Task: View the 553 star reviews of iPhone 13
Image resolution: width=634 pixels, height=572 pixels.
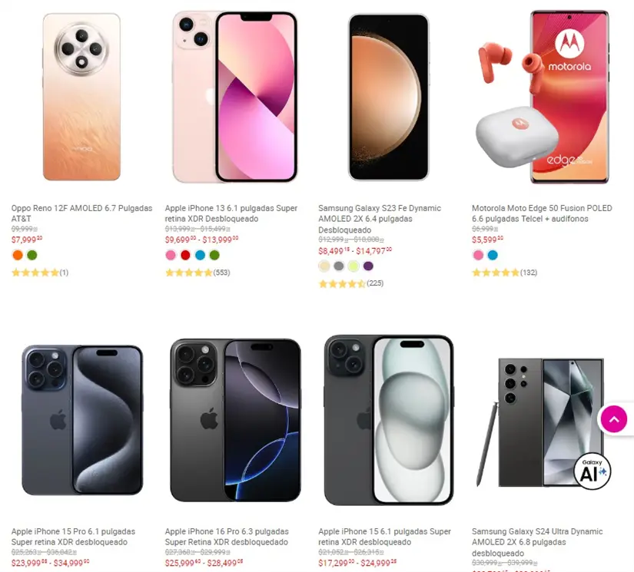Action: 198,273
